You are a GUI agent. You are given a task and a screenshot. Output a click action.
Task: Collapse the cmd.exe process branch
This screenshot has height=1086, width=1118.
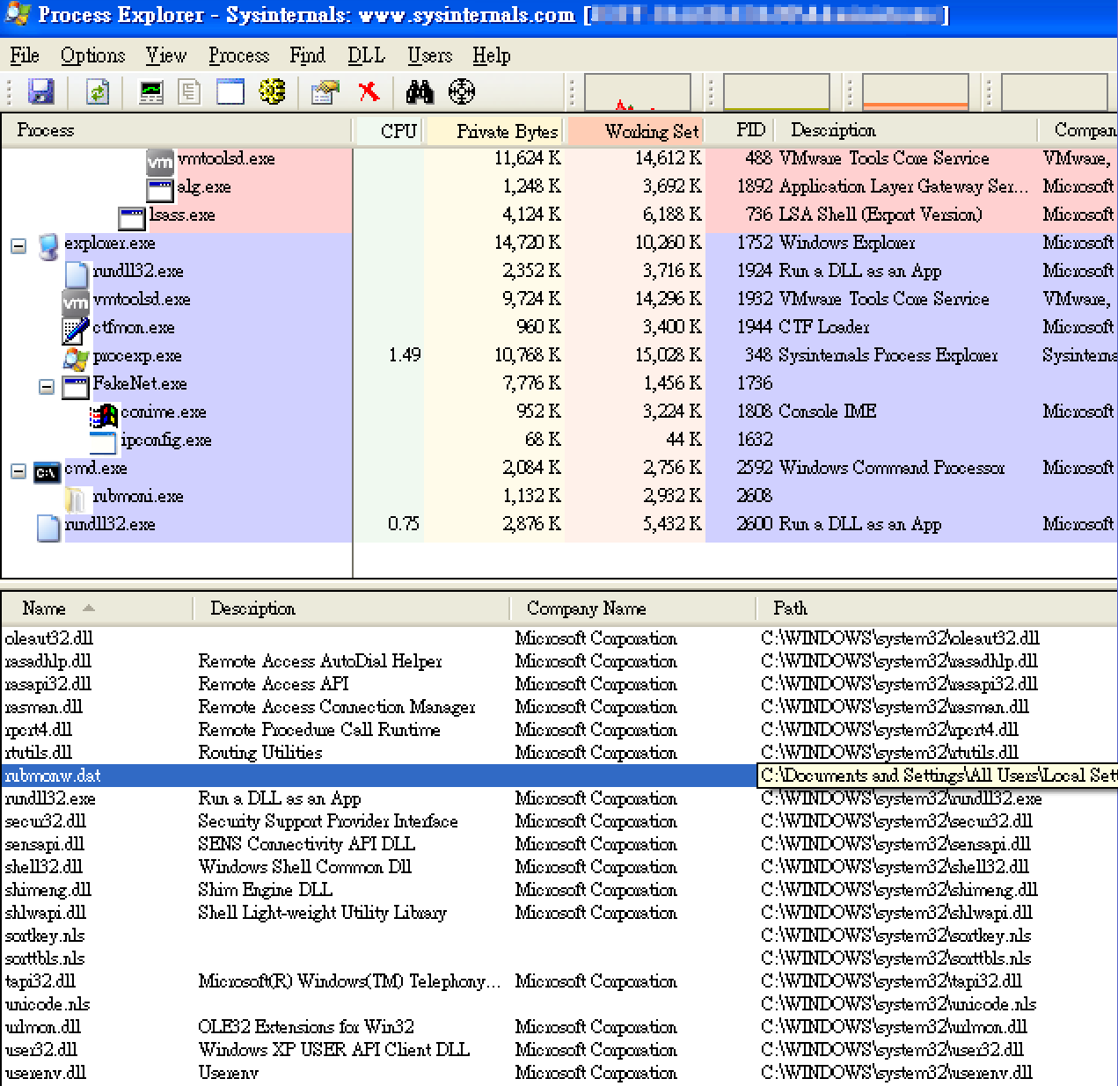click(18, 472)
